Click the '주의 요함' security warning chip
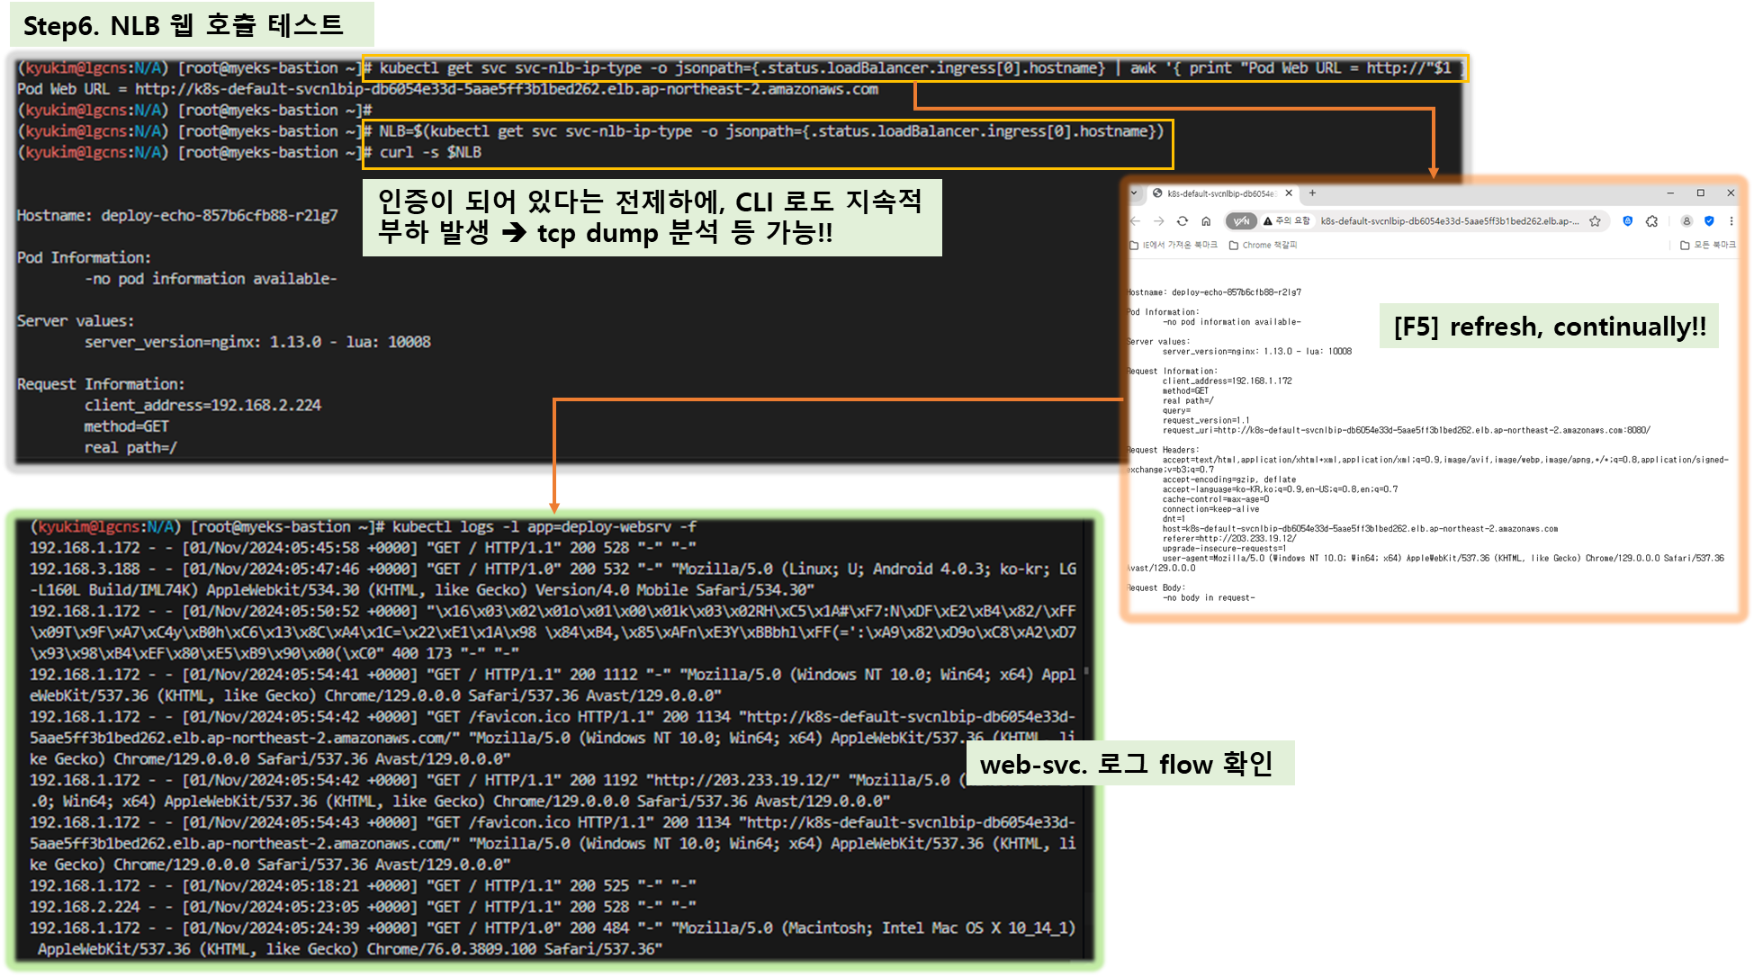1754x977 pixels. point(1287,221)
